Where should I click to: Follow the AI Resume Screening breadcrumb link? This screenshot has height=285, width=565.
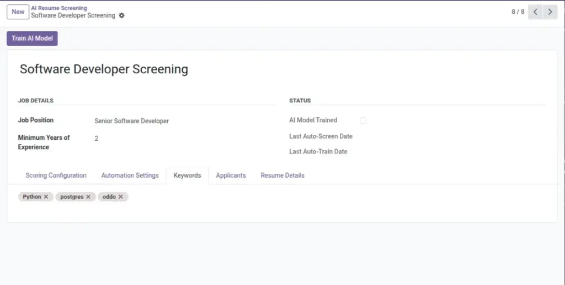pyautogui.click(x=59, y=8)
